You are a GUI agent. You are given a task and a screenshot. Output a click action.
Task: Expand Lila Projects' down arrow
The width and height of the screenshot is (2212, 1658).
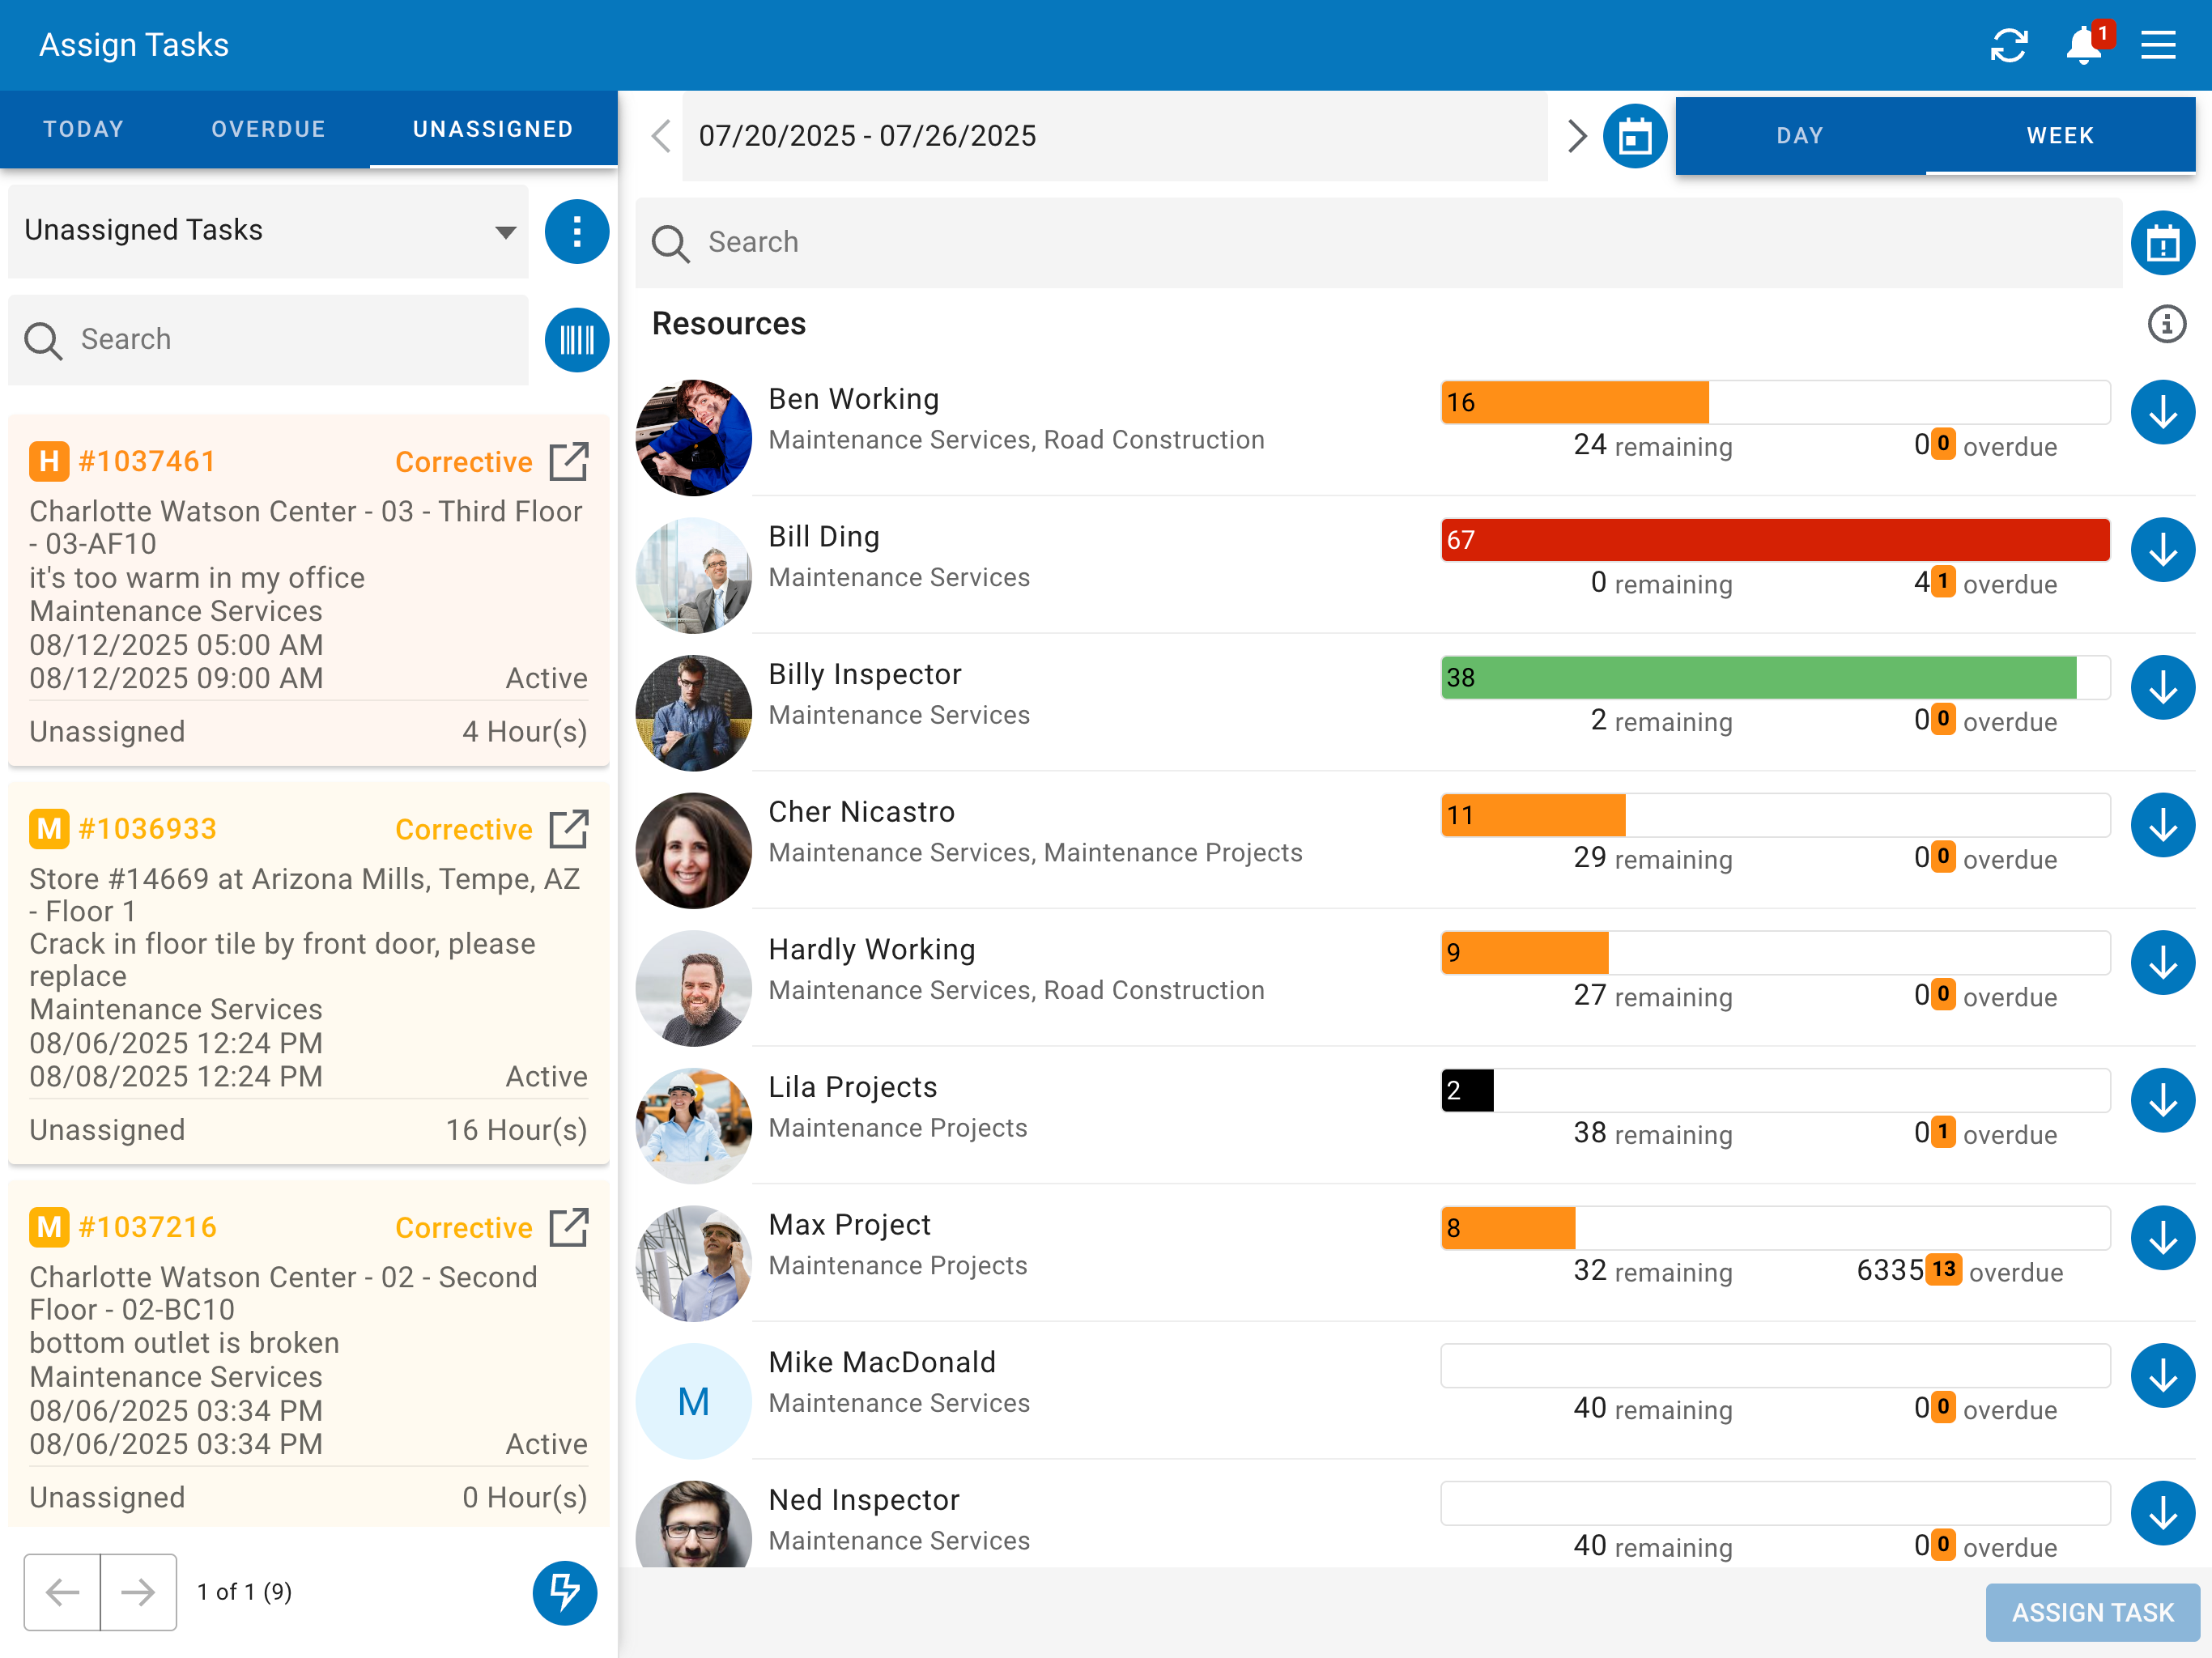tap(2162, 1100)
